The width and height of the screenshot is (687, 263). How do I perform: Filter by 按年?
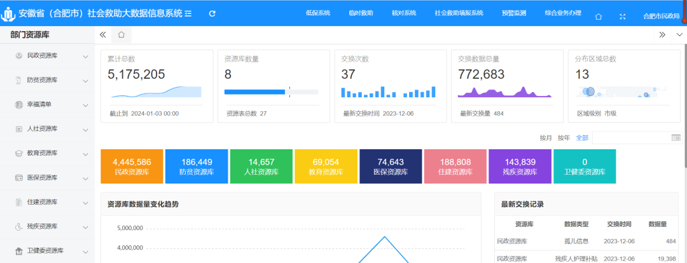tap(564, 138)
